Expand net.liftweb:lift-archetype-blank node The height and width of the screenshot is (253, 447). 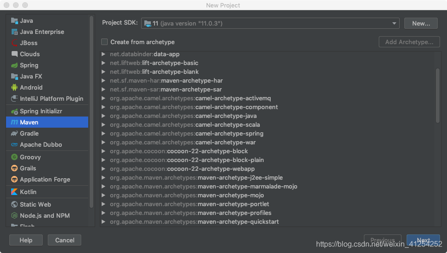pyautogui.click(x=104, y=71)
